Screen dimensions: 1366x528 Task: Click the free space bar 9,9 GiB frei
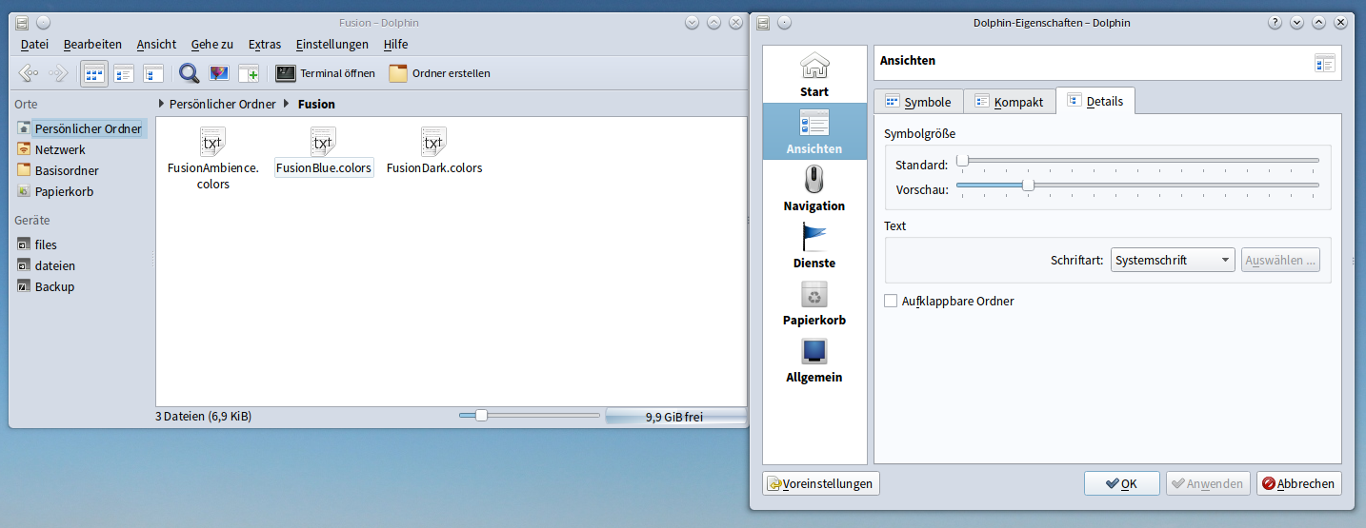click(x=675, y=416)
